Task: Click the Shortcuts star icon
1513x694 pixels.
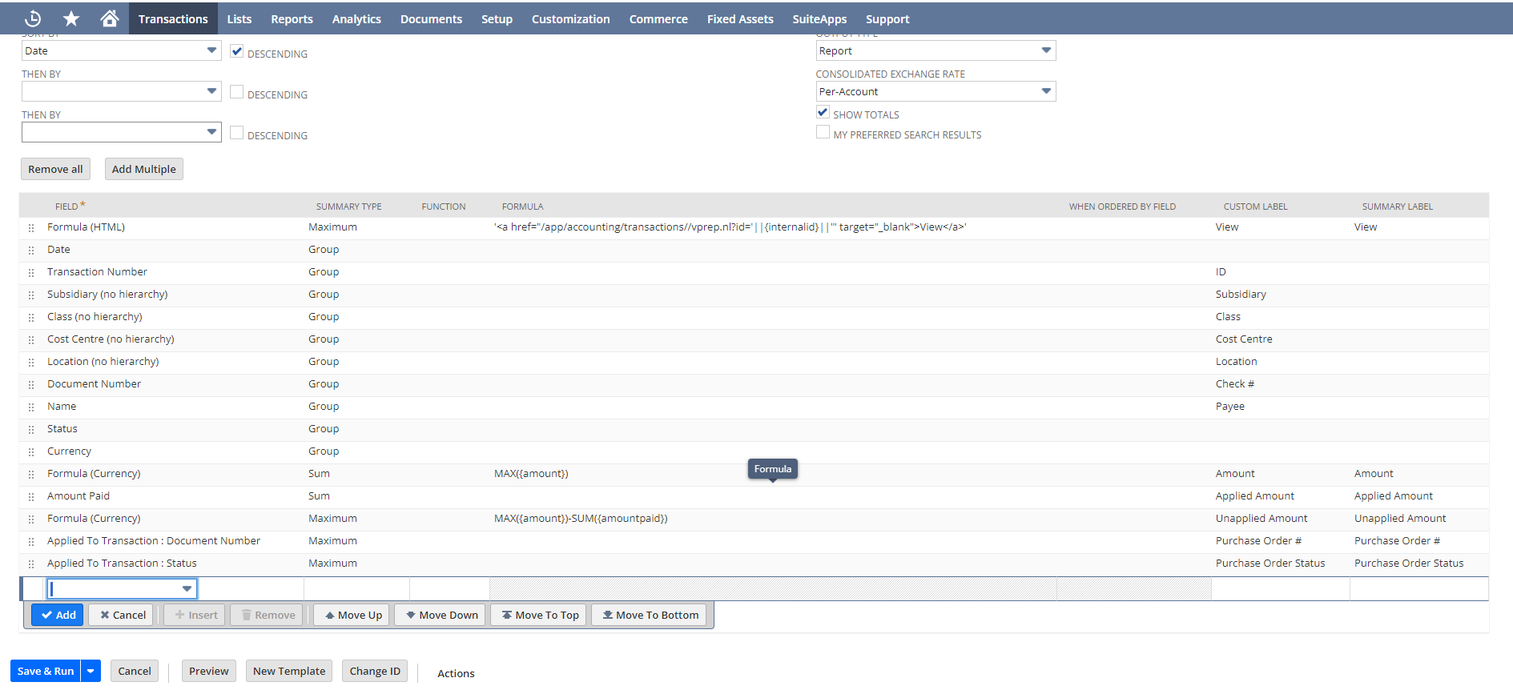Action: click(71, 18)
